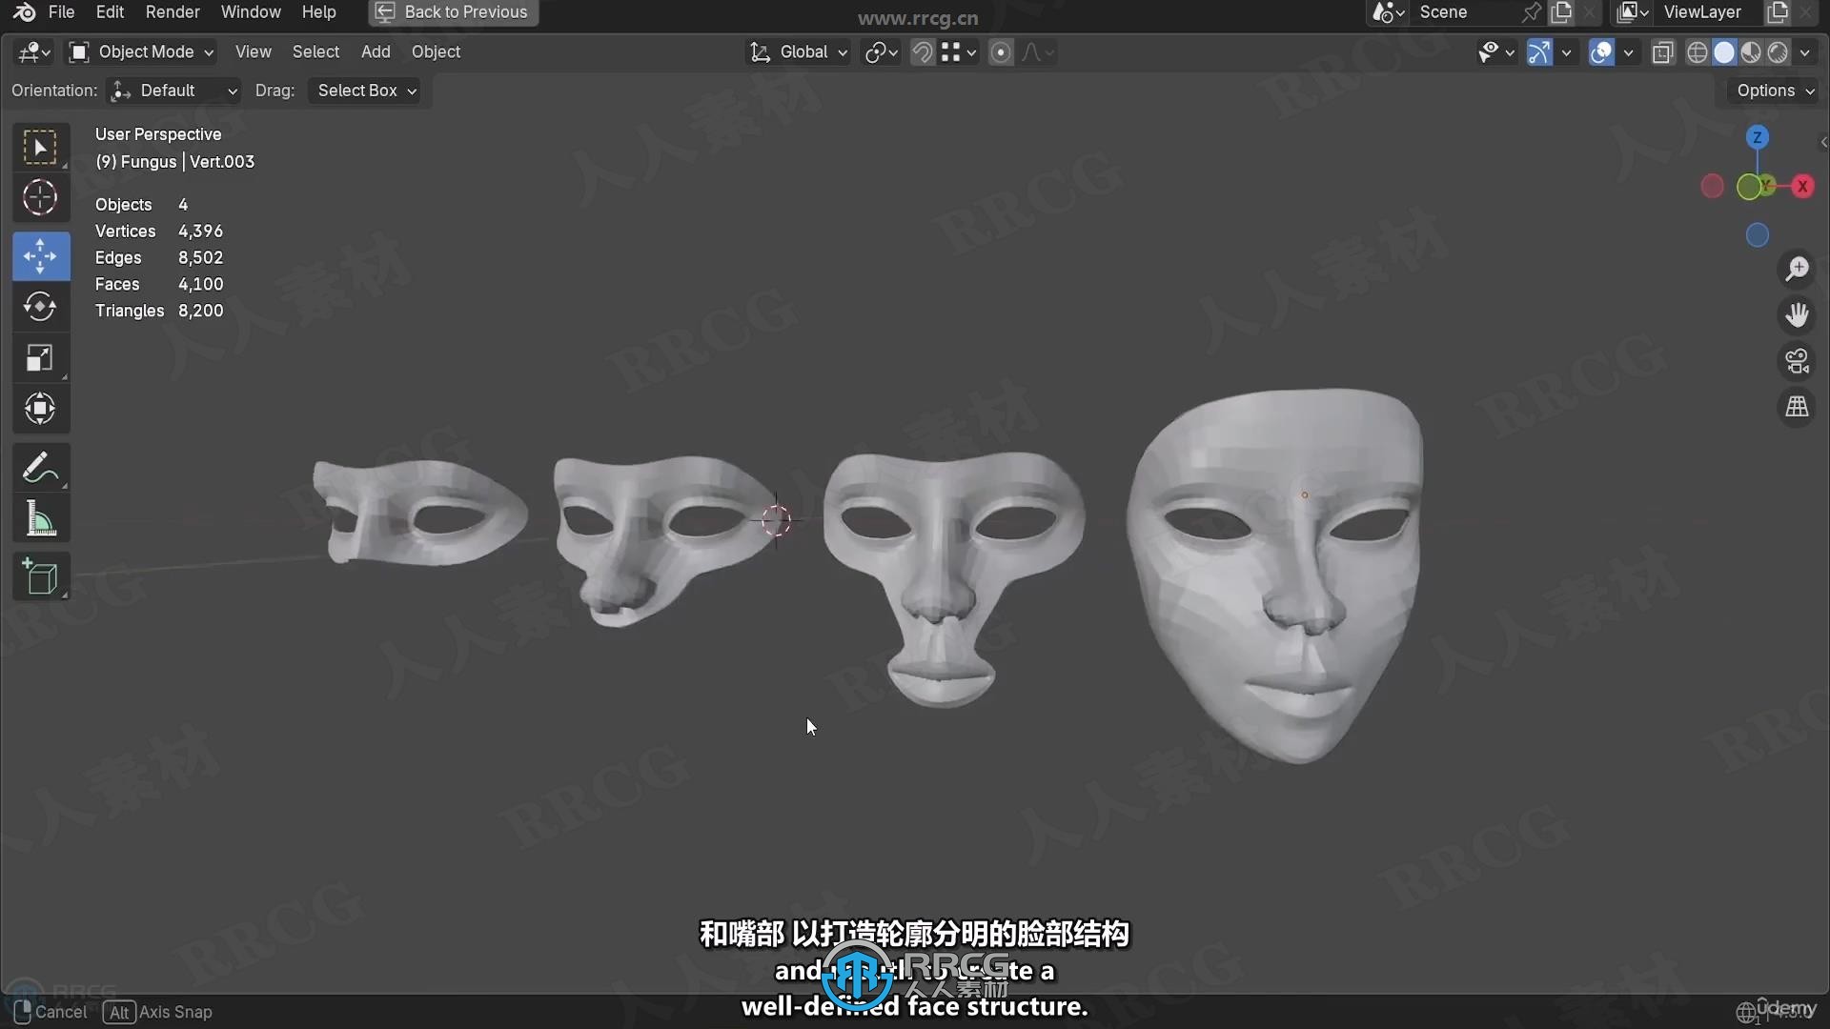This screenshot has height=1029, width=1830.
Task: Choose the Transform tool
Action: [x=40, y=409]
